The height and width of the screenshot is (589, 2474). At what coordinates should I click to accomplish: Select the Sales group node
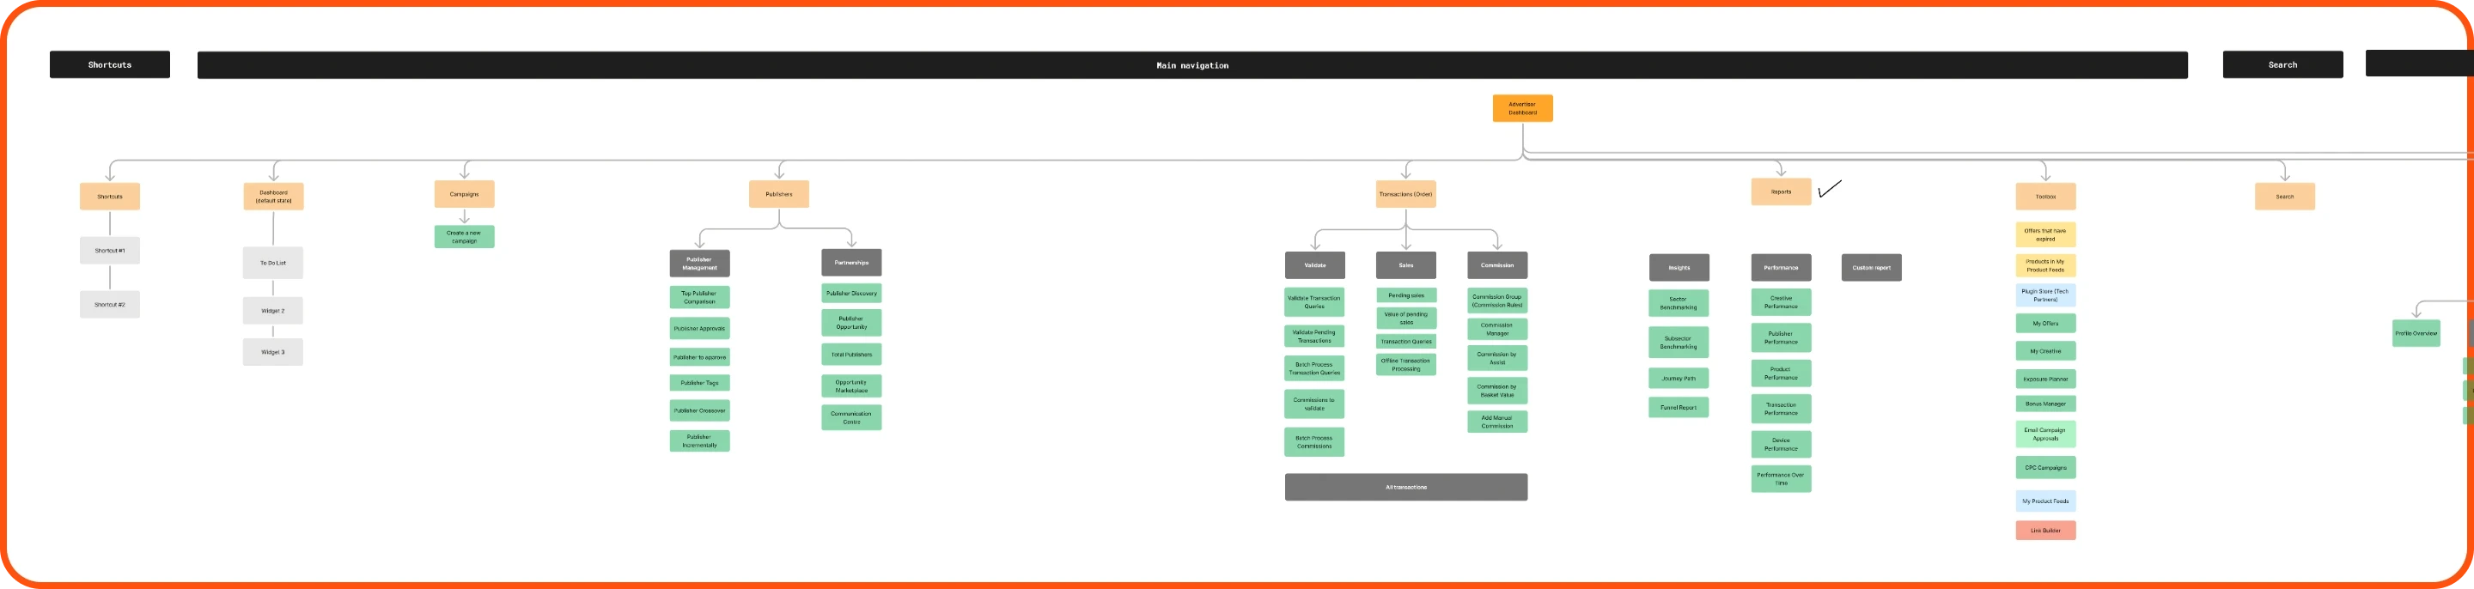(1406, 265)
